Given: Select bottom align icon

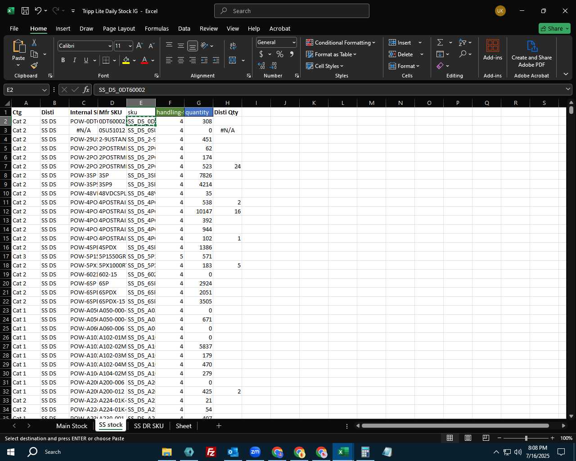Looking at the screenshot, I should pos(192,46).
